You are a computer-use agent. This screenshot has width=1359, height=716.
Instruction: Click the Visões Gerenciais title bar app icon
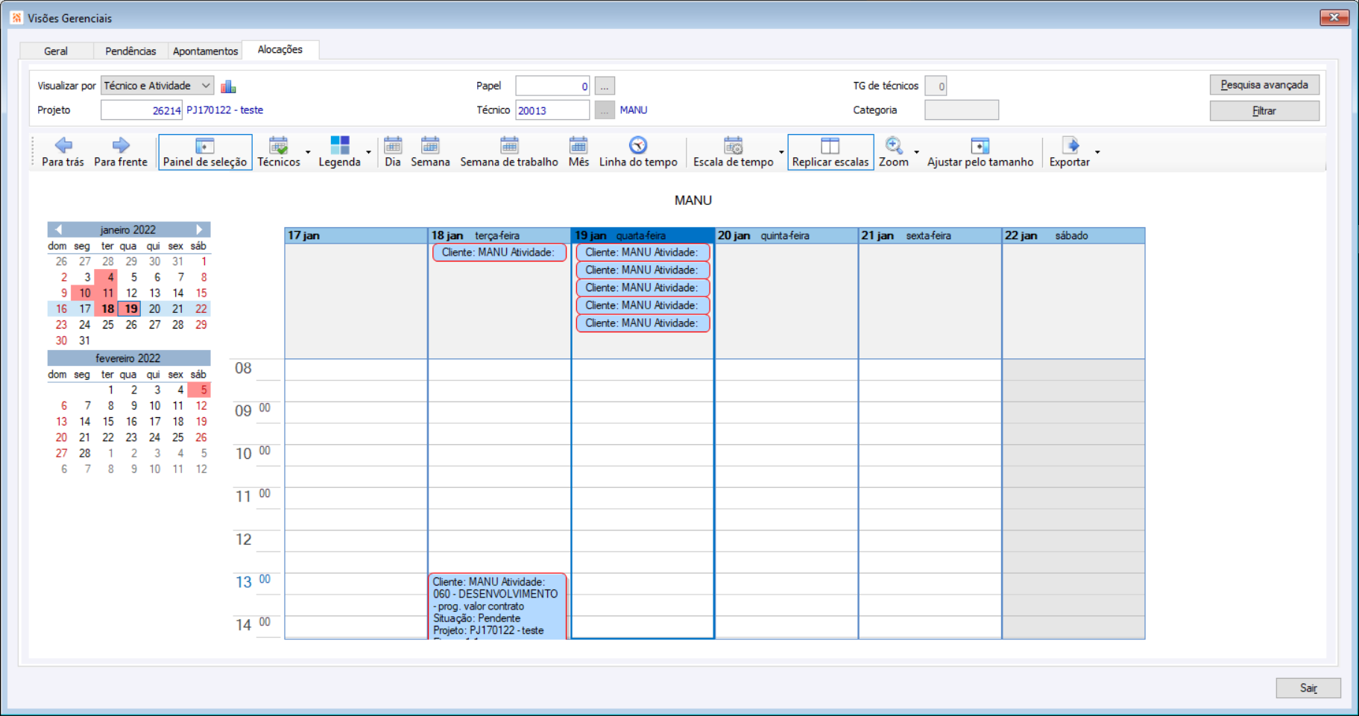[x=16, y=18]
